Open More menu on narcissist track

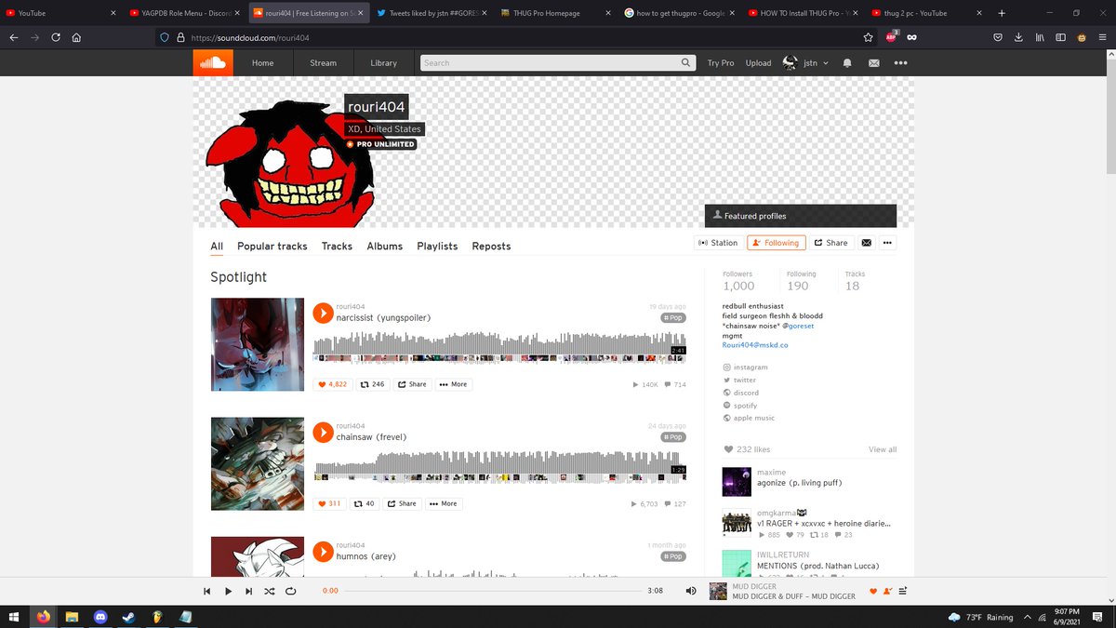[x=453, y=384]
